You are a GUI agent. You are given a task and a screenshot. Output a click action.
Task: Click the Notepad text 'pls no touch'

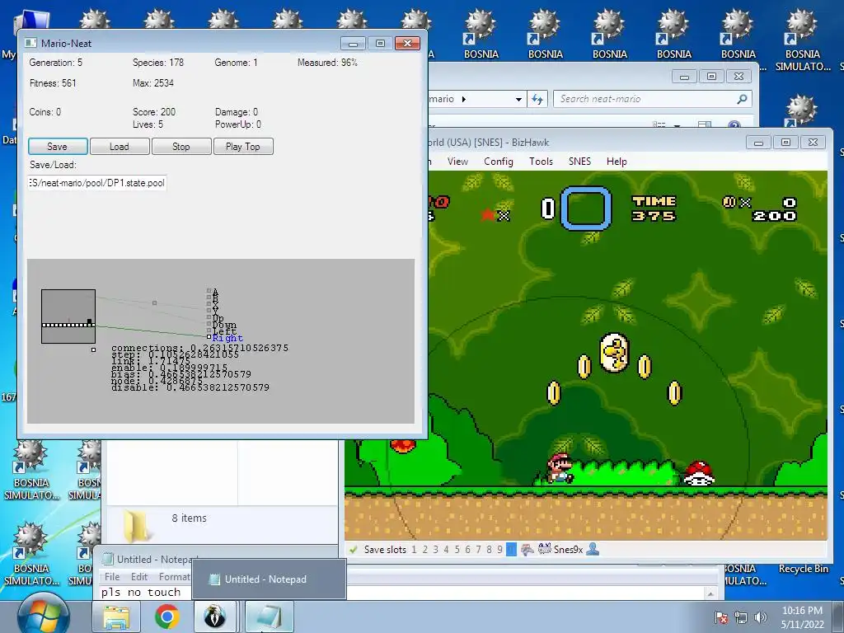point(140,592)
